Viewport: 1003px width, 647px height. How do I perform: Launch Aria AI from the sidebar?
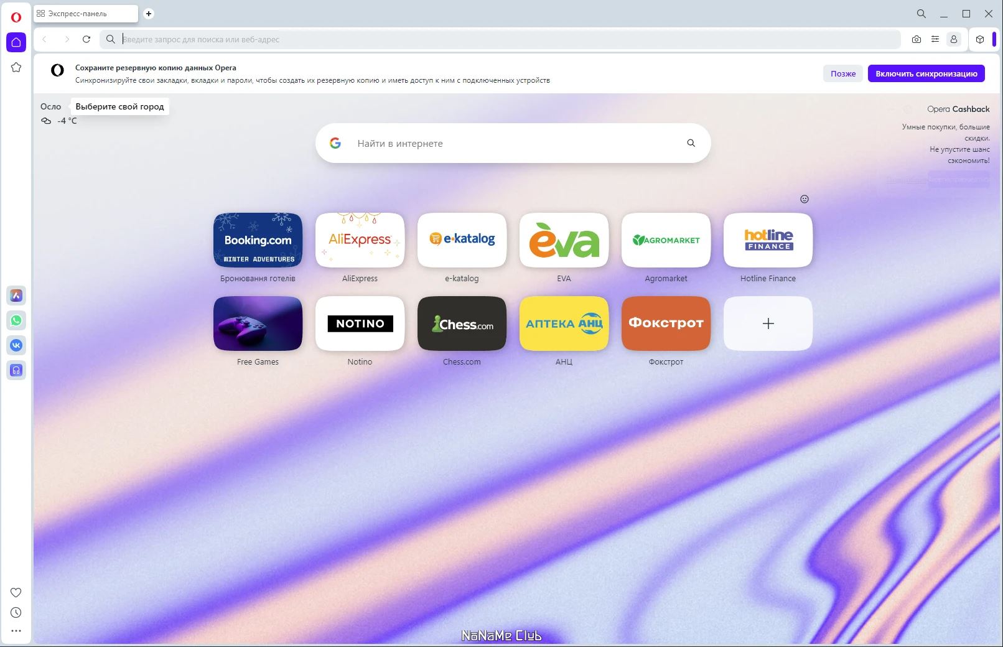pos(16,296)
